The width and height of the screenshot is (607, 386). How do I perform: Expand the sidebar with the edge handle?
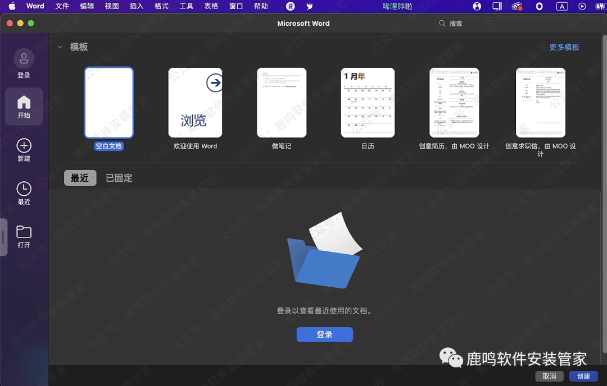click(x=3, y=237)
